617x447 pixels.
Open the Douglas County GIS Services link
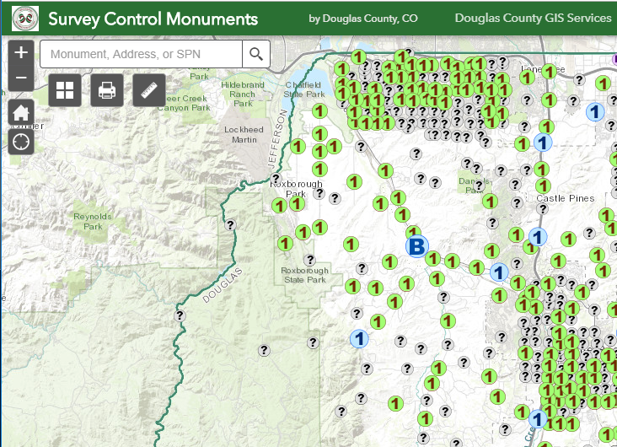pyautogui.click(x=533, y=18)
